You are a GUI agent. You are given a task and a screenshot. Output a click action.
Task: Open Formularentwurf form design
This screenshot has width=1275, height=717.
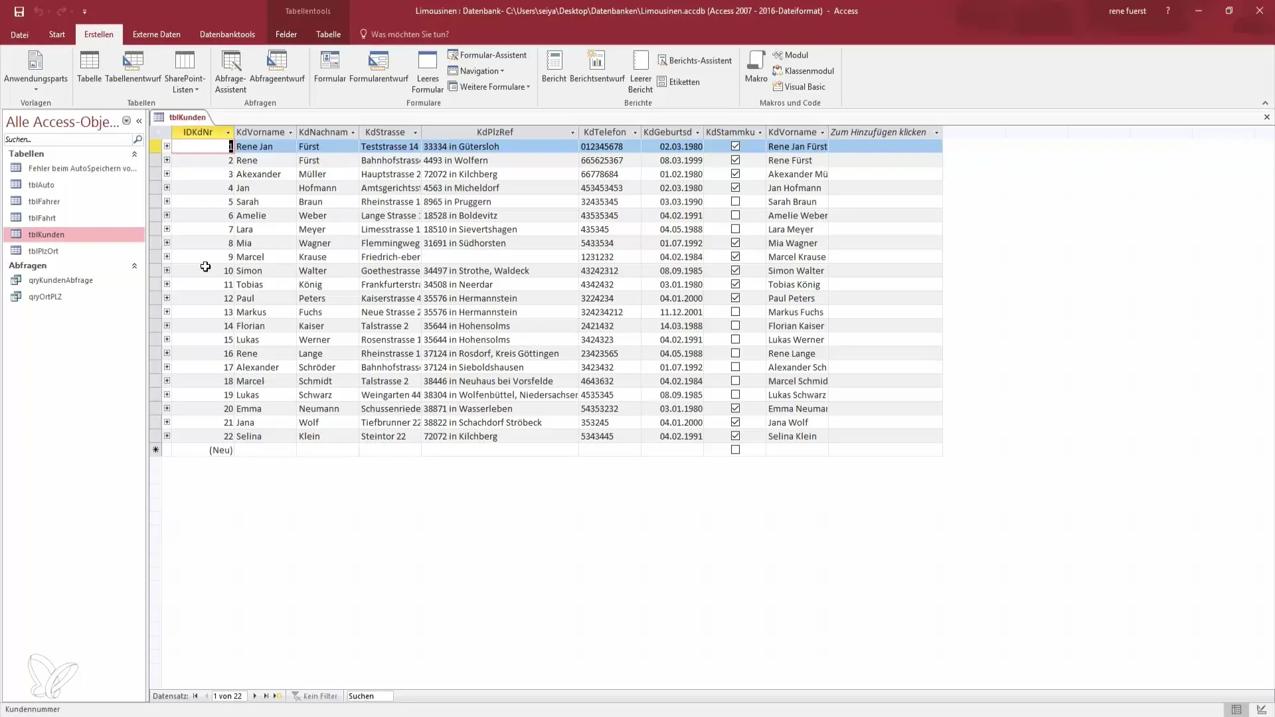click(379, 67)
